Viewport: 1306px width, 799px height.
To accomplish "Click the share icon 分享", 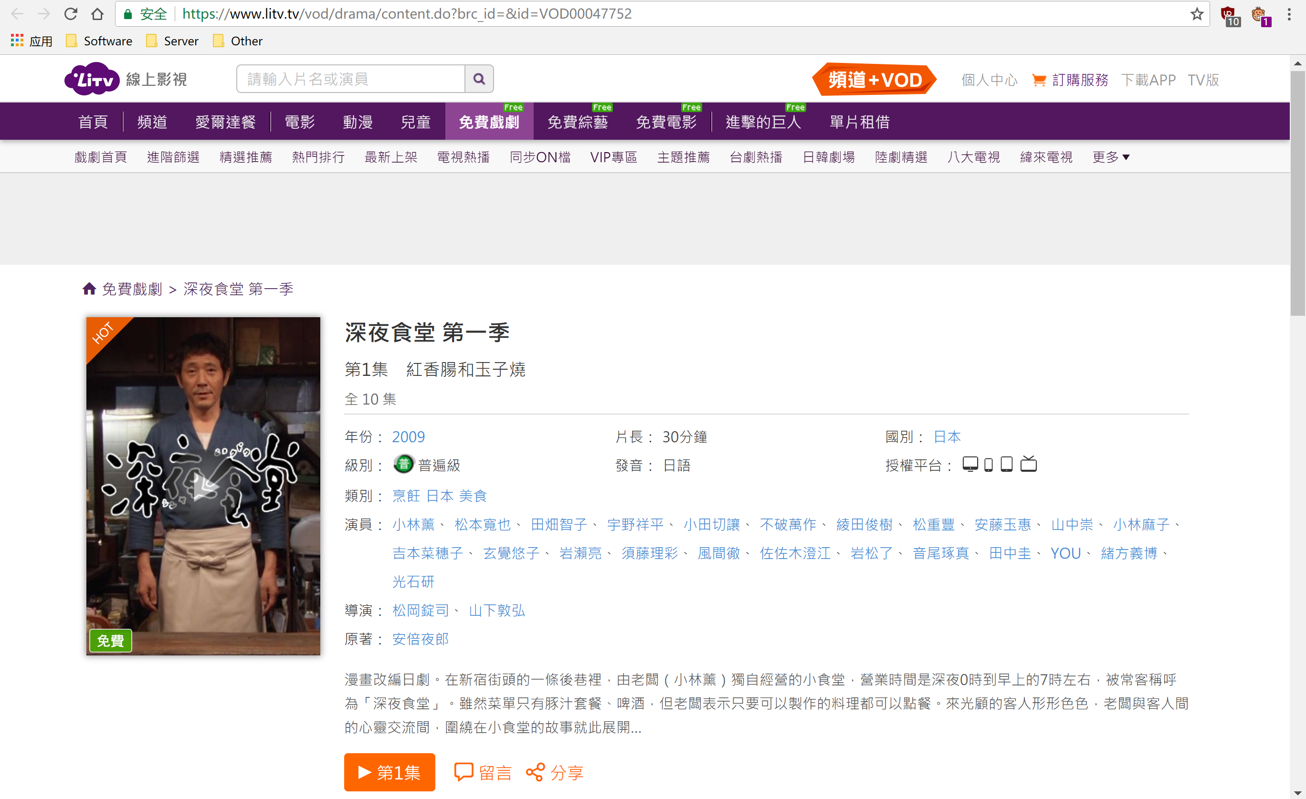I will pos(554,772).
